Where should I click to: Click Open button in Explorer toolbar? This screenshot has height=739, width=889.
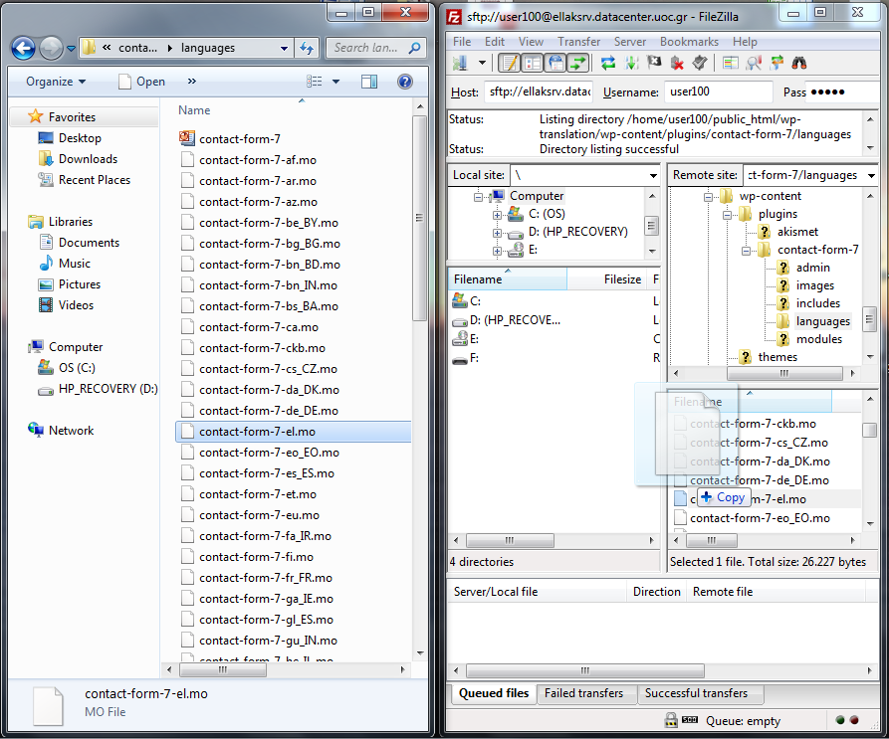pos(142,82)
